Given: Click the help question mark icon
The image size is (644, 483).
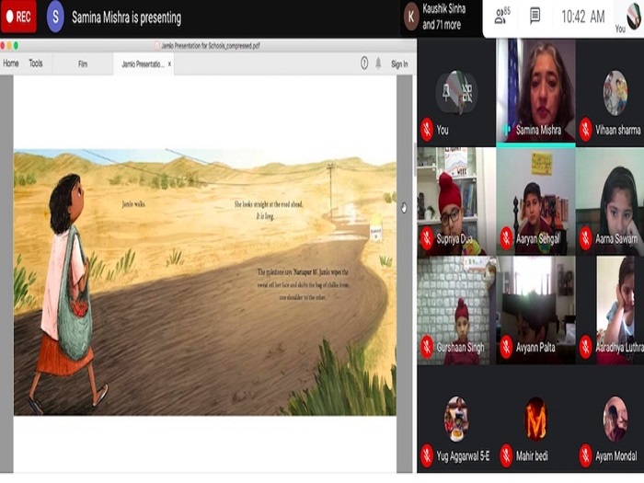Looking at the screenshot, I should [364, 63].
